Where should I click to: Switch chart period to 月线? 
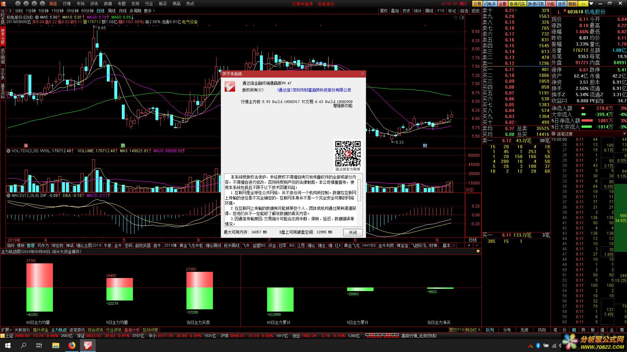[x=123, y=11]
